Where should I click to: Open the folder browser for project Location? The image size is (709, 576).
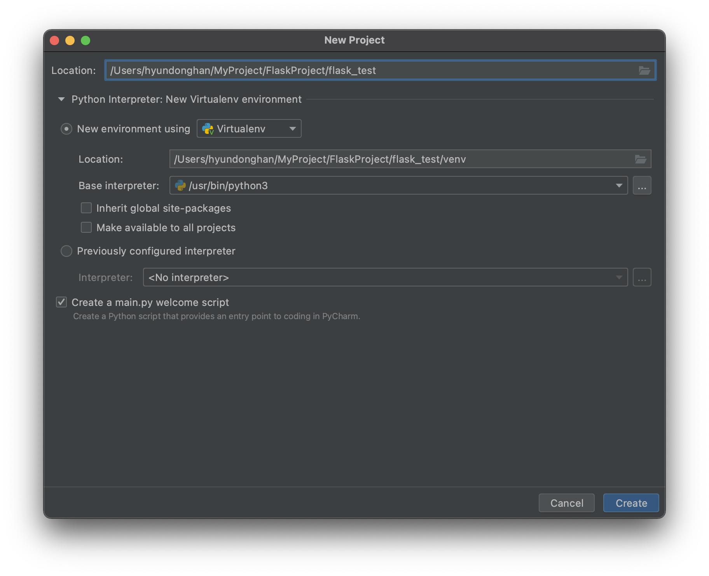coord(644,70)
